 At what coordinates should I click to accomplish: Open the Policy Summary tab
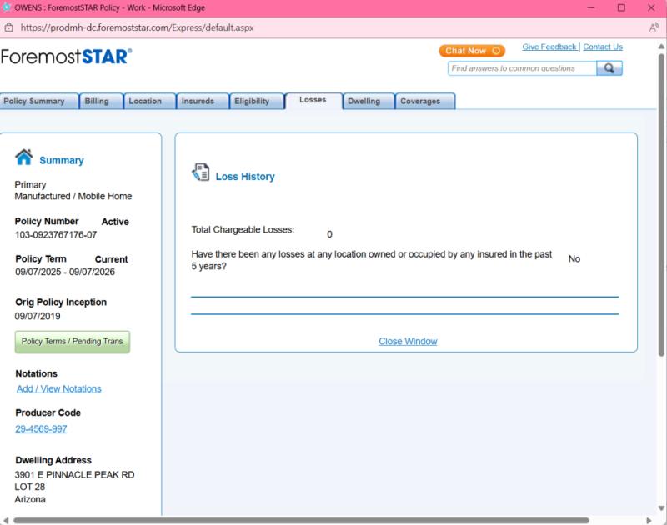click(x=35, y=102)
